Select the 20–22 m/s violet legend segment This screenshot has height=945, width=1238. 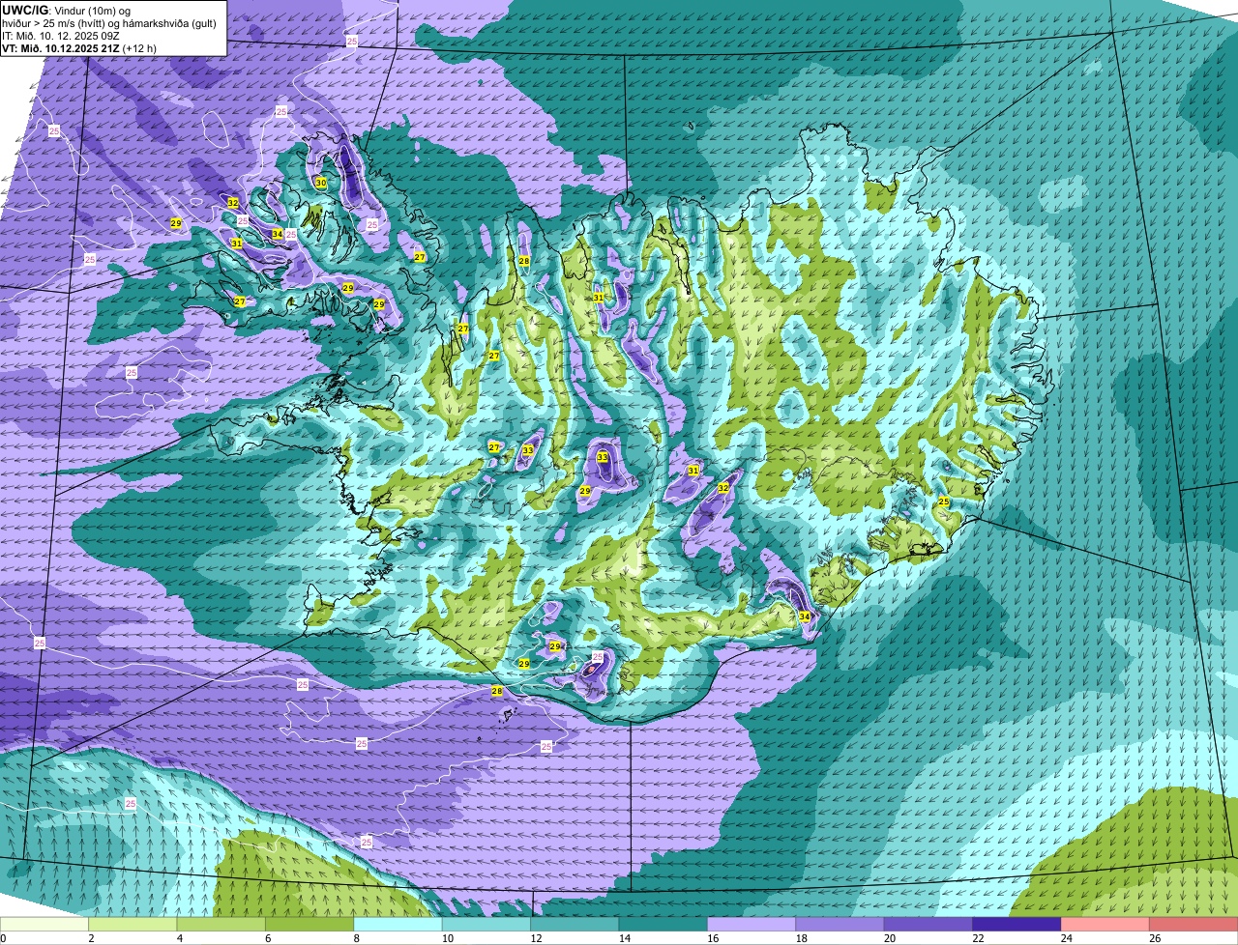click(x=928, y=925)
